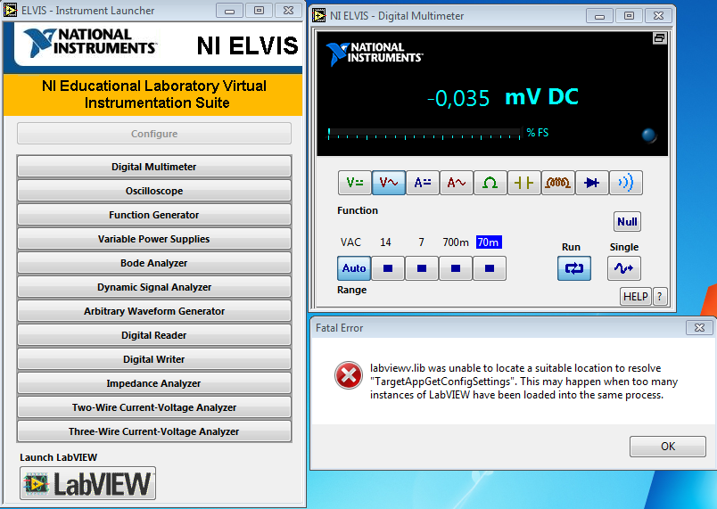Launch the Bode Analyzer
Viewport: 717px width, 509px height.
tap(154, 263)
